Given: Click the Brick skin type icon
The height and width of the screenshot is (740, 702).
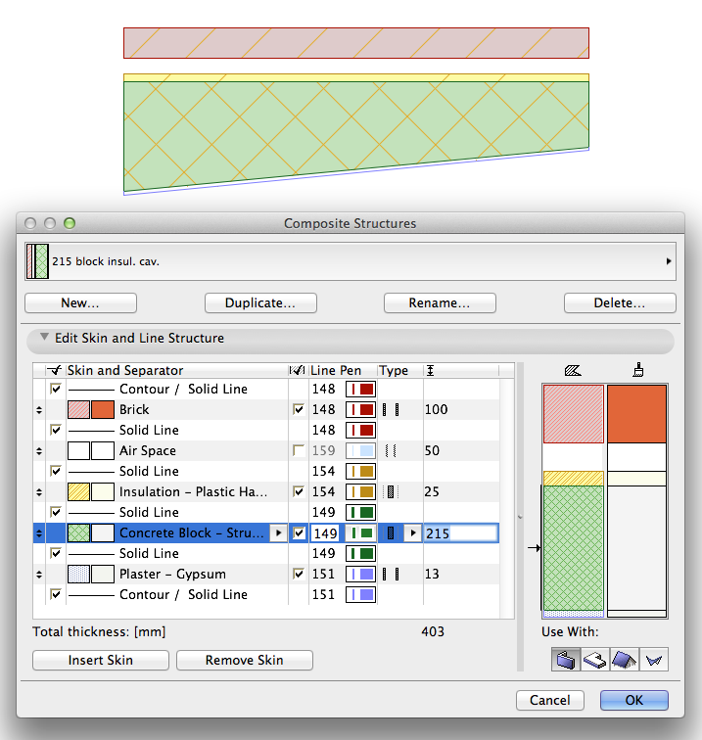Looking at the screenshot, I should [391, 409].
